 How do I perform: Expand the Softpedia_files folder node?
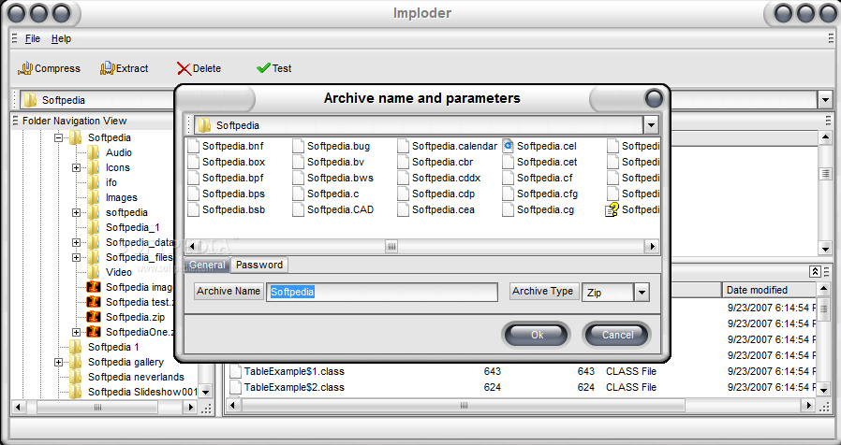point(76,258)
